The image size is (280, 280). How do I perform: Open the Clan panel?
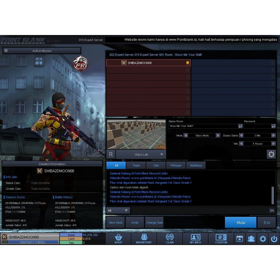point(170,239)
